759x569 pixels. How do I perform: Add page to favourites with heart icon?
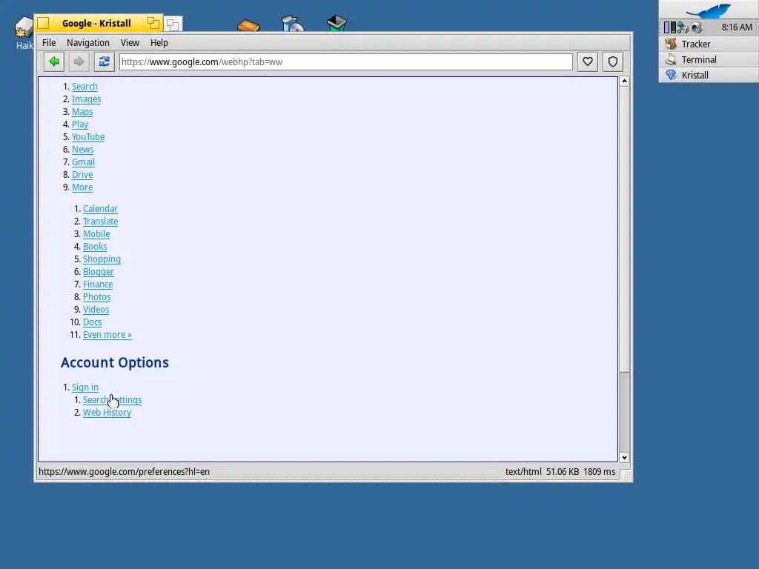(x=588, y=62)
